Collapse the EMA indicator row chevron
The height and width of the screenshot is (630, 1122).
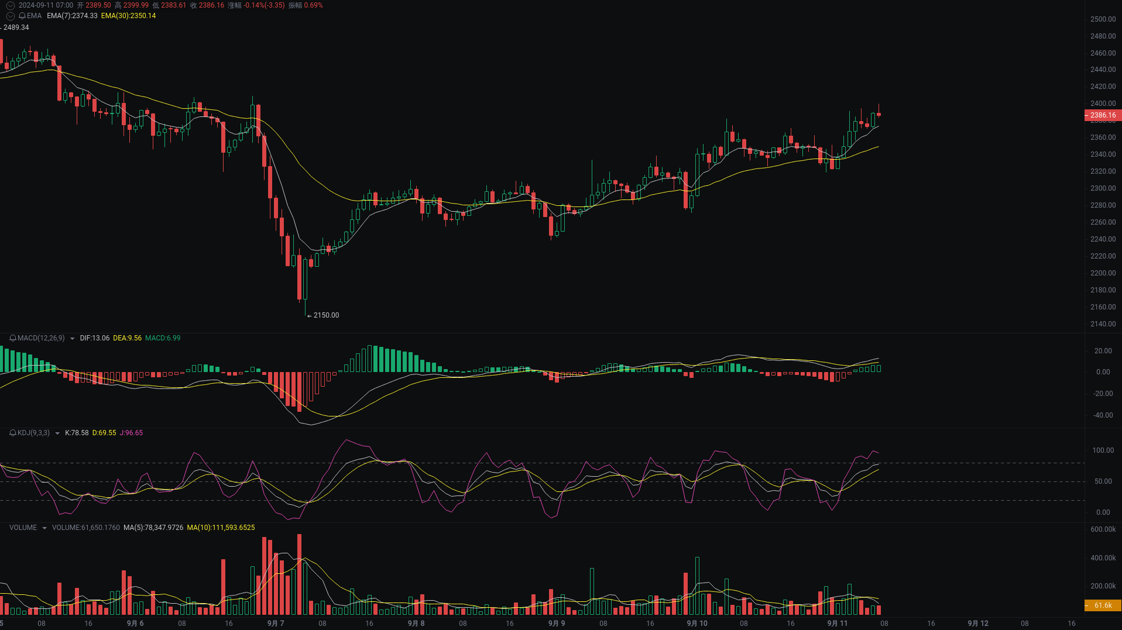(10, 16)
